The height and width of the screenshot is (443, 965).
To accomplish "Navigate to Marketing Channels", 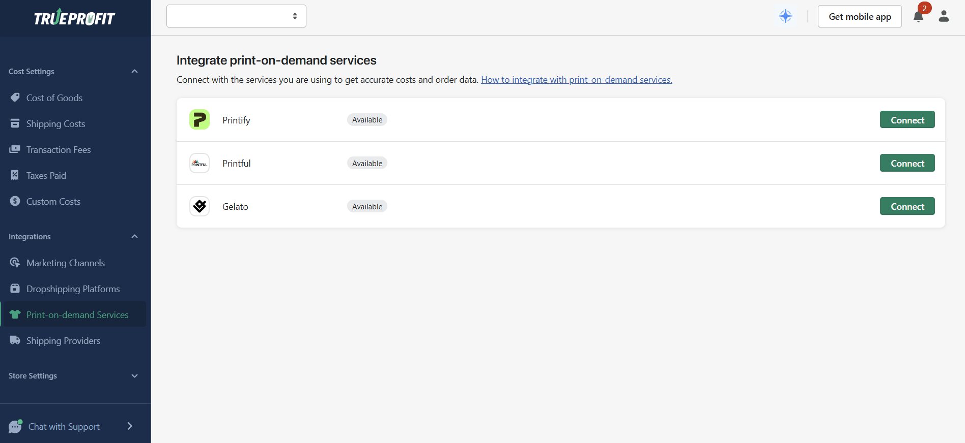I will pyautogui.click(x=66, y=263).
